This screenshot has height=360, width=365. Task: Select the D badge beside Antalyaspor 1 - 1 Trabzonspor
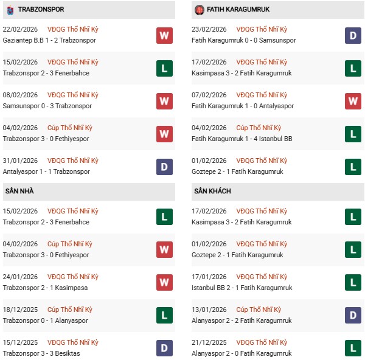(x=164, y=167)
